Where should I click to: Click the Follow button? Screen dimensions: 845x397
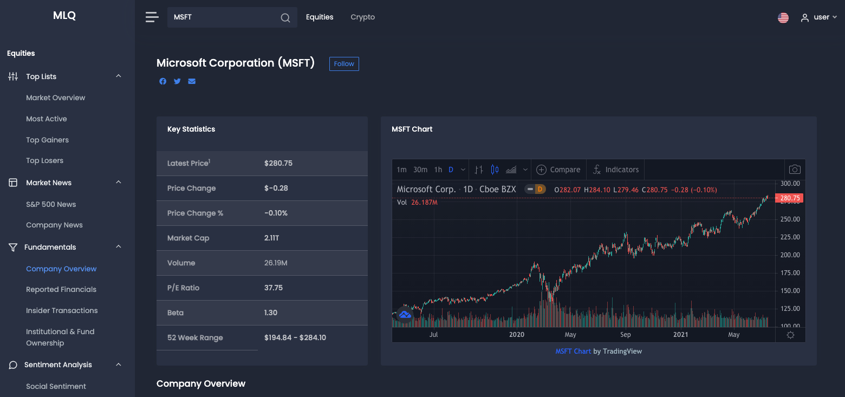[x=344, y=64]
